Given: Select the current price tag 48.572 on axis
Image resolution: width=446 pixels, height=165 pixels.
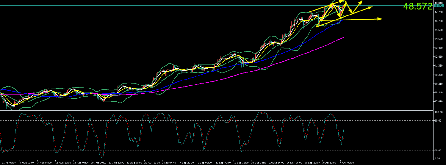Looking at the screenshot, I should point(439,6).
